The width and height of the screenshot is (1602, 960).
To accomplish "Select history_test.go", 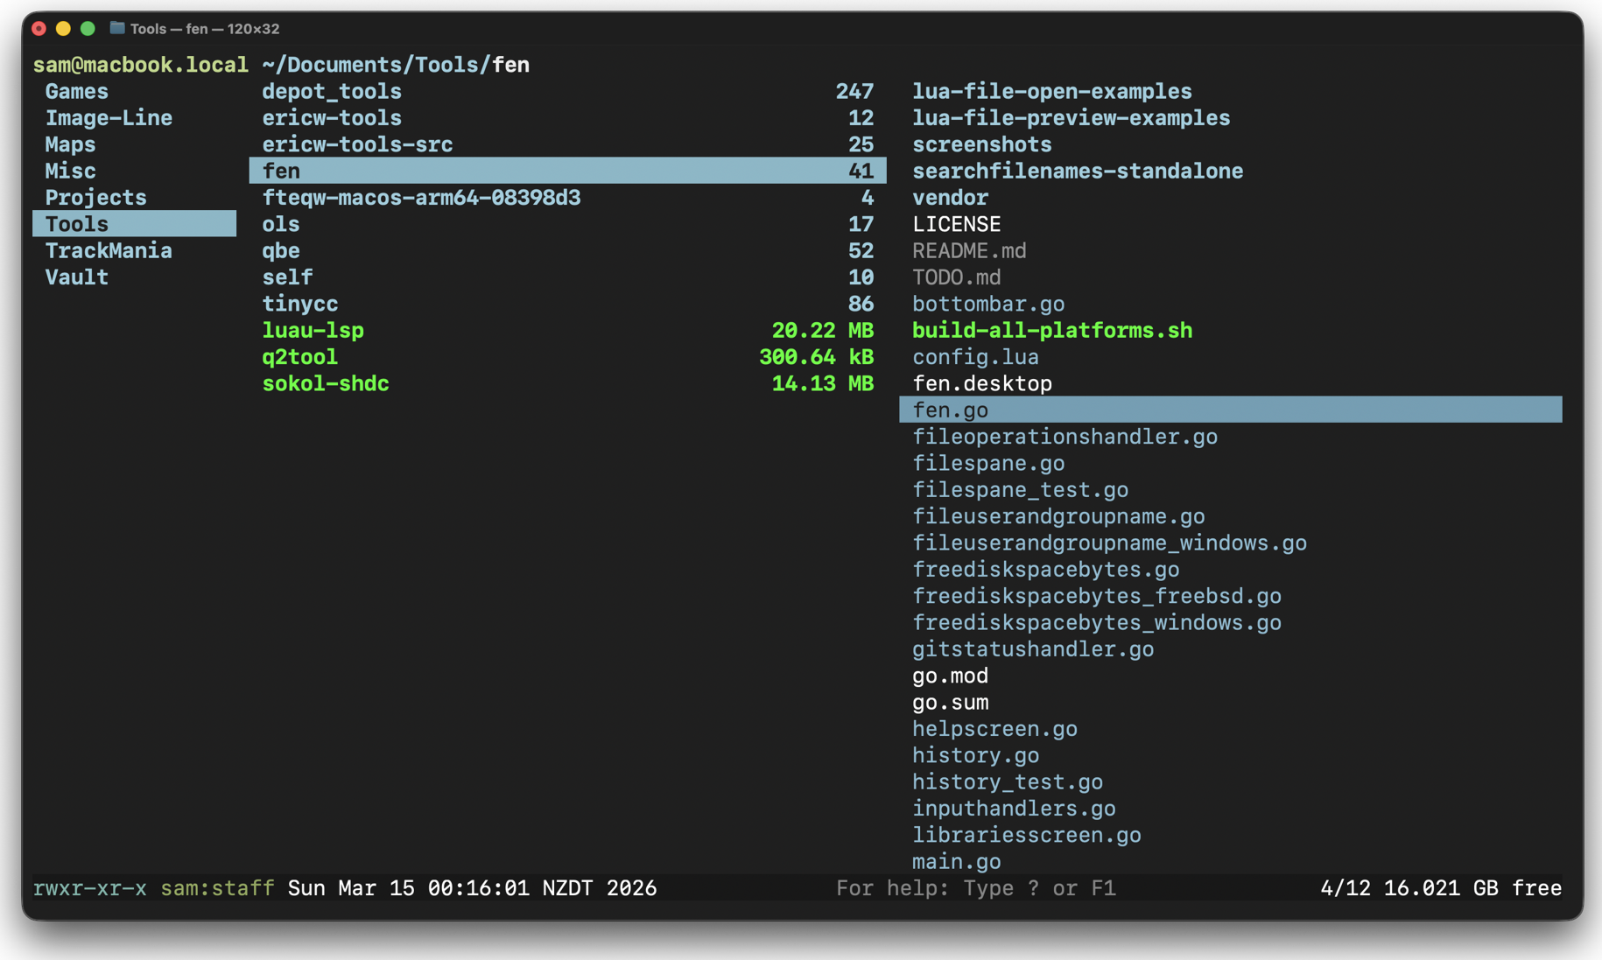I will (1008, 781).
